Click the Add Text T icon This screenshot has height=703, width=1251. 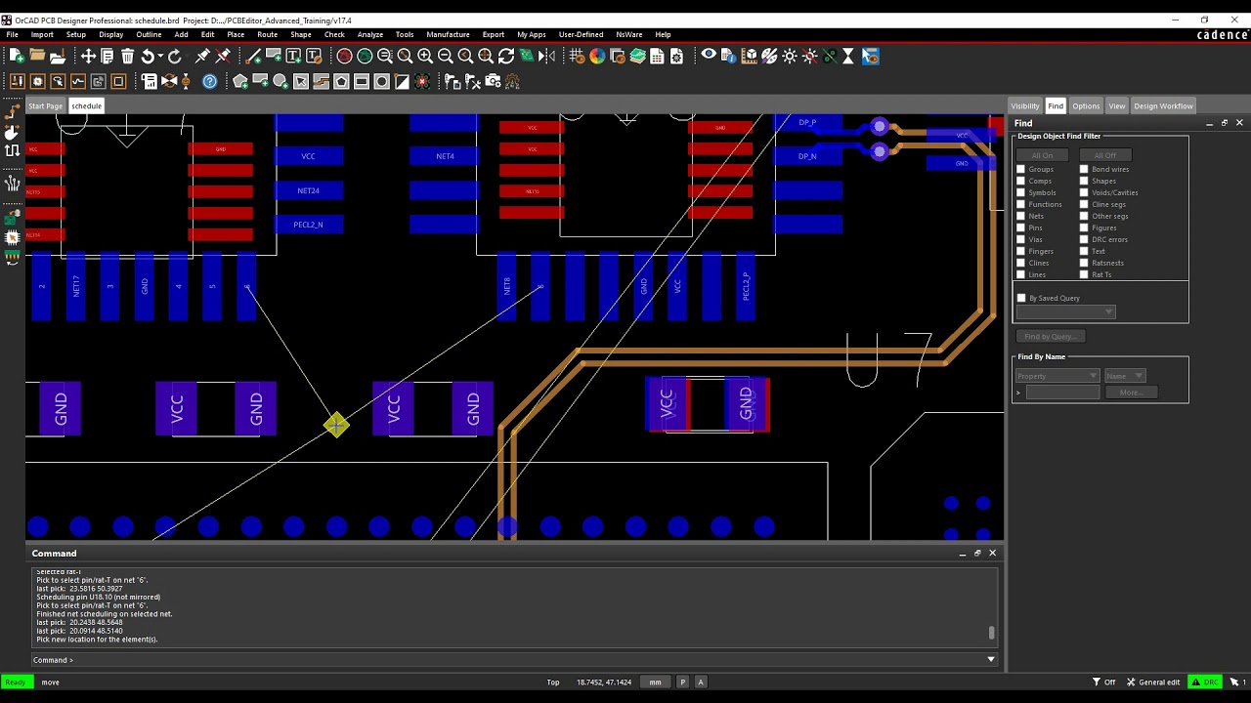(x=293, y=56)
